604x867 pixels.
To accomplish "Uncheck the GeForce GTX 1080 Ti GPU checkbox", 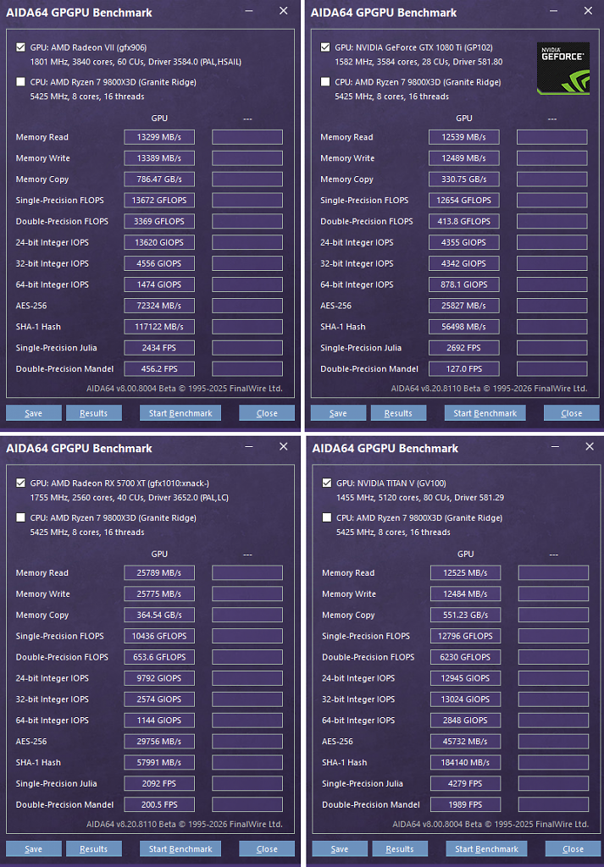I will click(326, 47).
